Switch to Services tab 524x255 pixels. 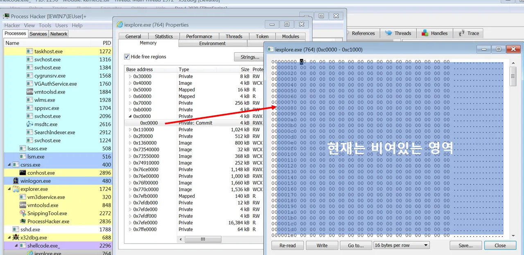[x=38, y=34]
